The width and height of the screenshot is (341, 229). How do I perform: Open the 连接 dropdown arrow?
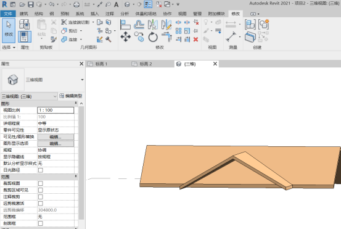81,40
